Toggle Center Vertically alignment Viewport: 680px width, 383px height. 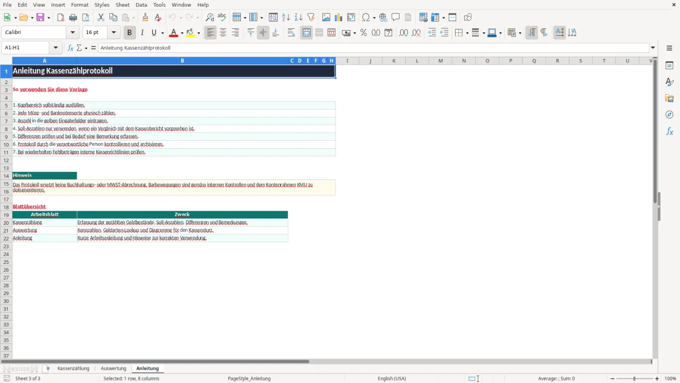(263, 33)
